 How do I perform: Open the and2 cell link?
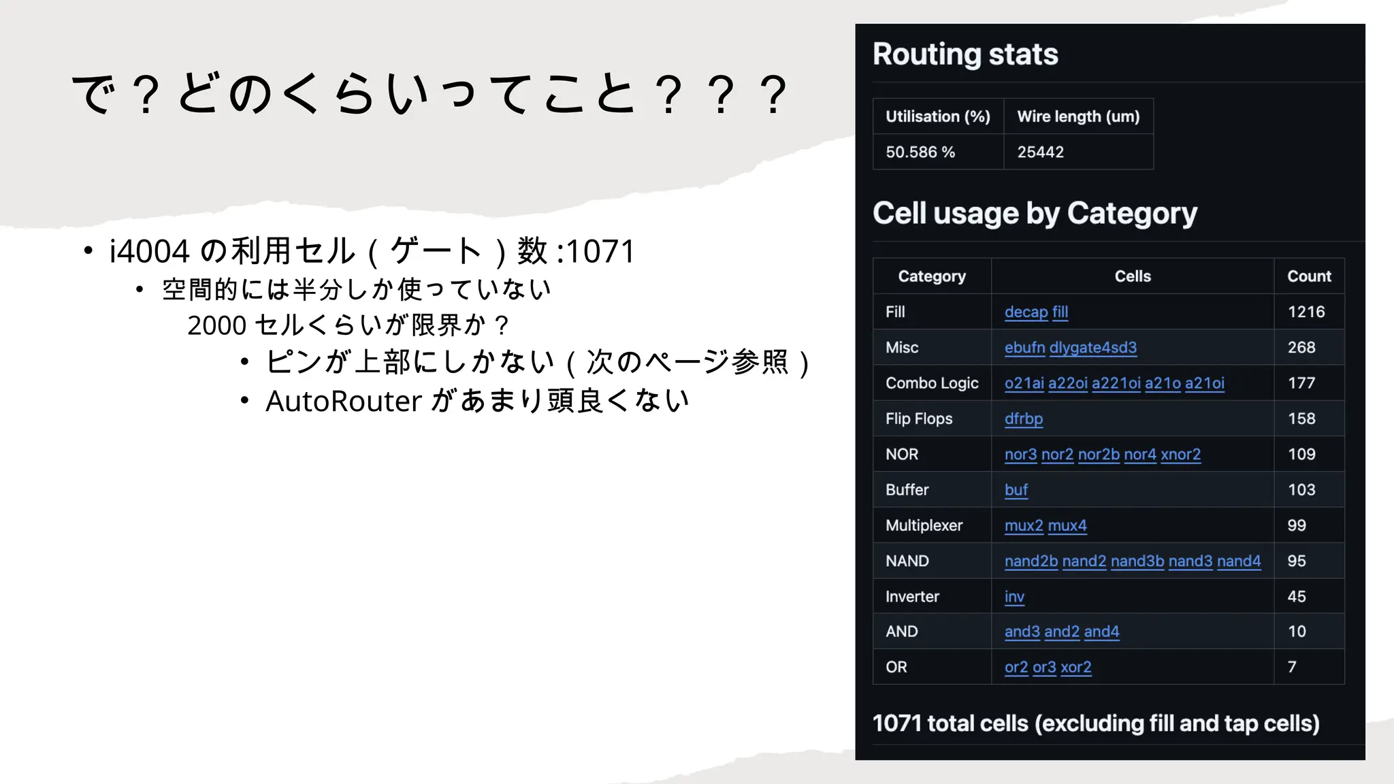[1062, 632]
